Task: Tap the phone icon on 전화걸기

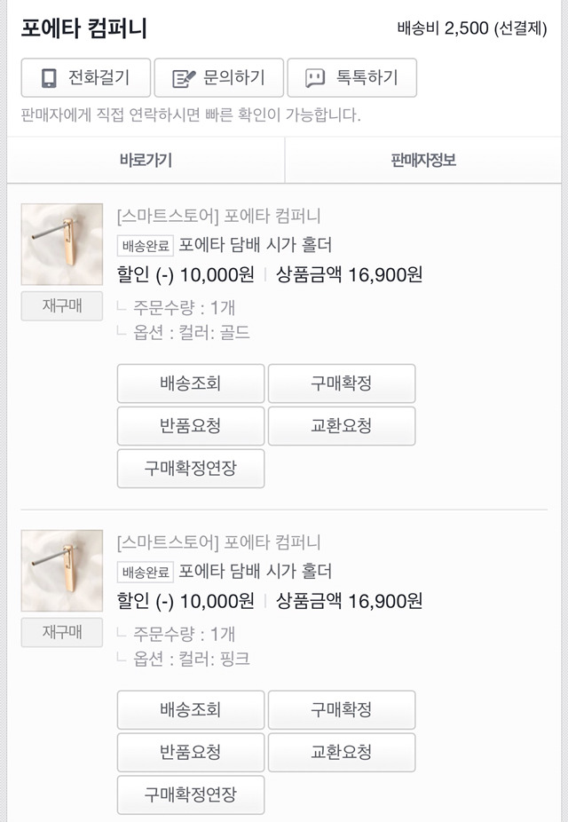Action: pos(50,78)
